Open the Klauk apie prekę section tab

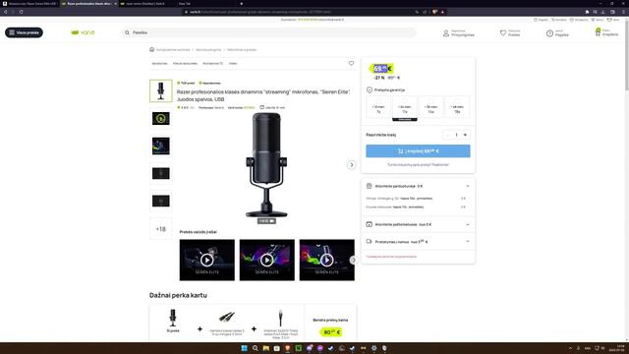point(185,63)
